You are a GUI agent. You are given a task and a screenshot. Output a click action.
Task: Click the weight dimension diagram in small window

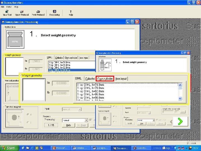105,65
